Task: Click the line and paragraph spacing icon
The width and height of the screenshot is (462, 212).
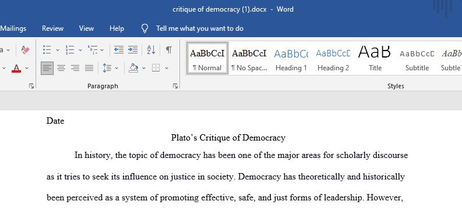Action: coord(107,68)
